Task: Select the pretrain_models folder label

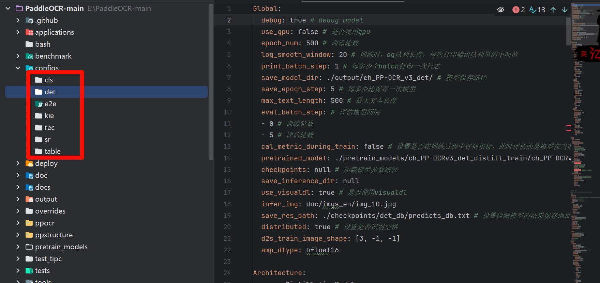Action: 61,247
